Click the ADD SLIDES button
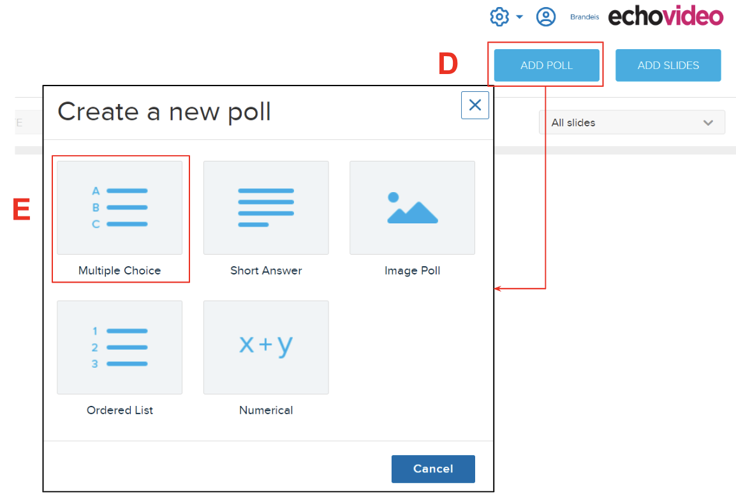The width and height of the screenshot is (736, 494). (x=668, y=65)
